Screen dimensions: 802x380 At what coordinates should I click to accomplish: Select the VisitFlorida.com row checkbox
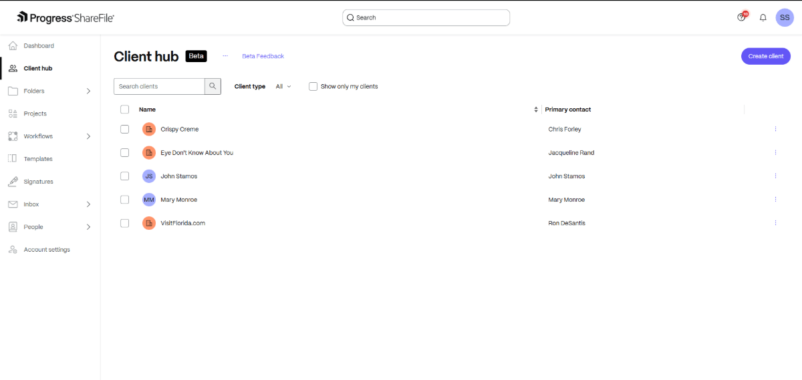[x=124, y=223]
